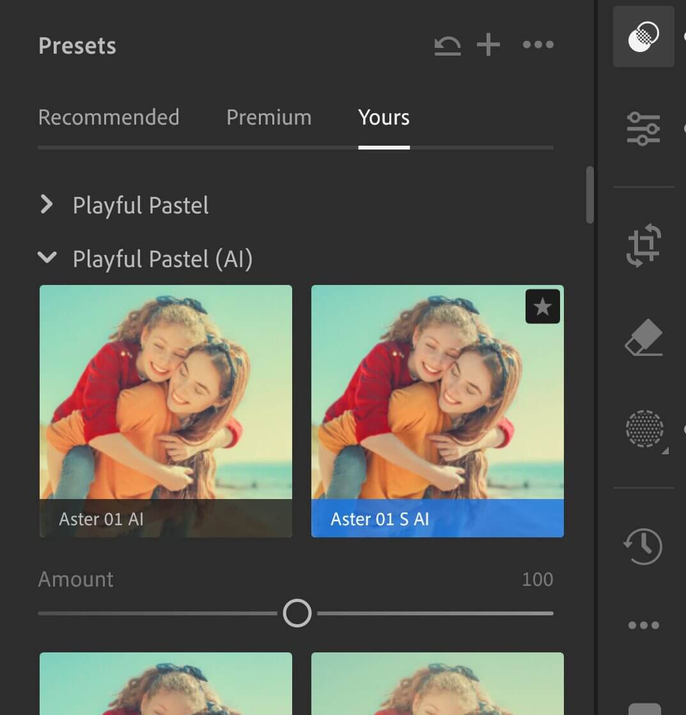Select the Crop & Rotate tool

643,245
